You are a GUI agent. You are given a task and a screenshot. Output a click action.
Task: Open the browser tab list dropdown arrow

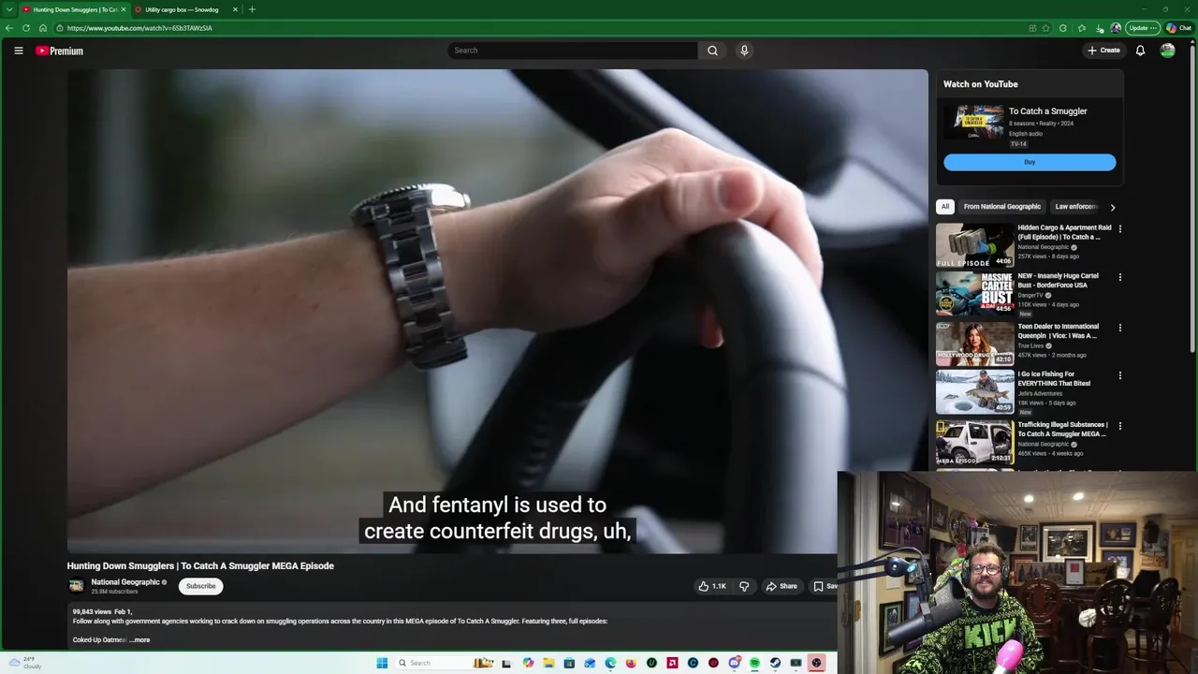click(x=8, y=9)
